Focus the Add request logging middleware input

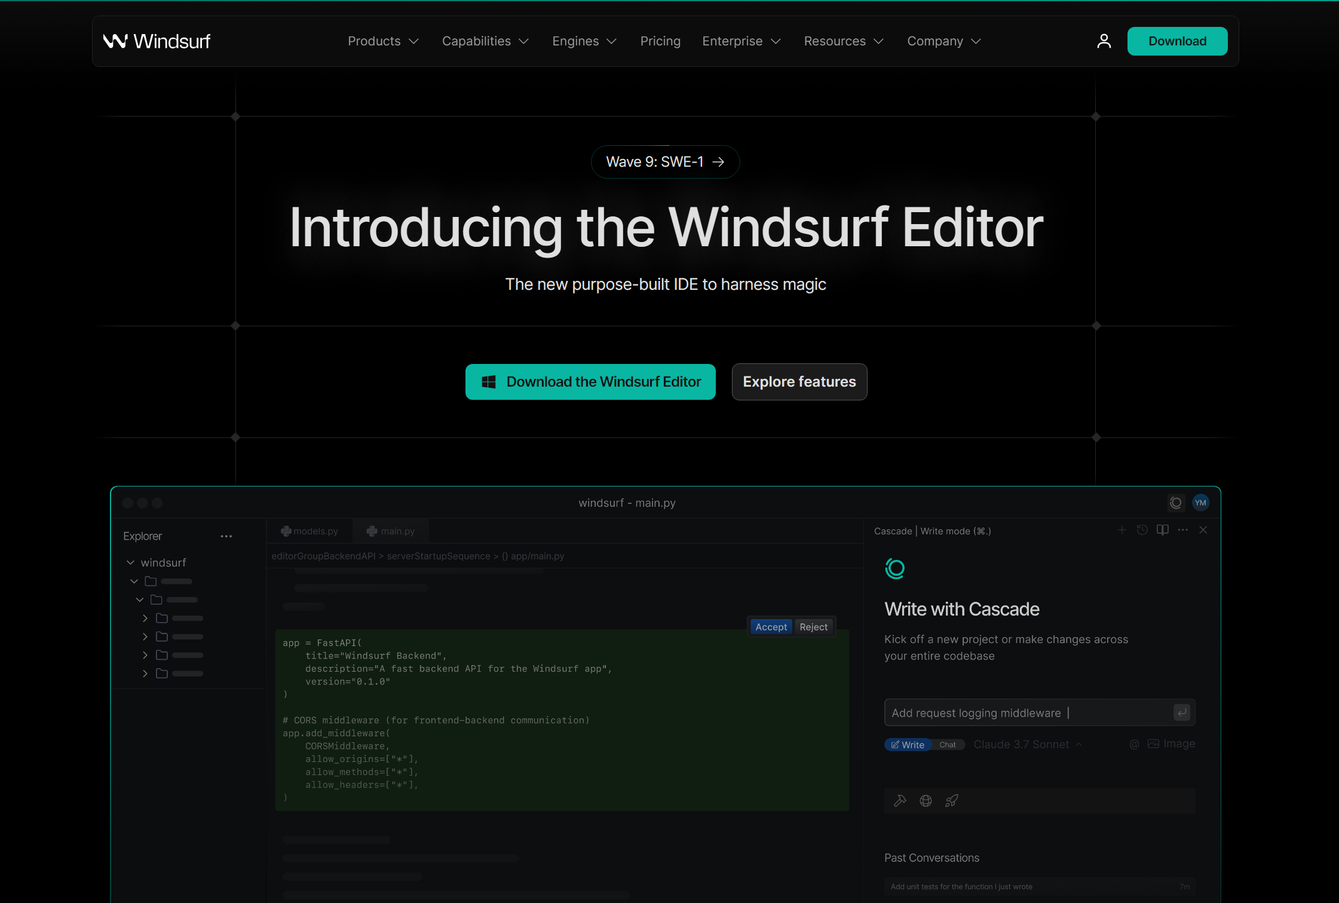[x=1040, y=712]
